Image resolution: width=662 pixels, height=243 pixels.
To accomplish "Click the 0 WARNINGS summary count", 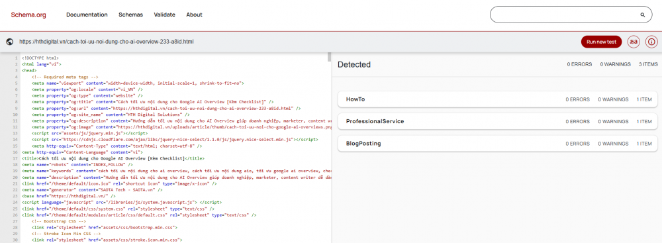I will 615,64.
